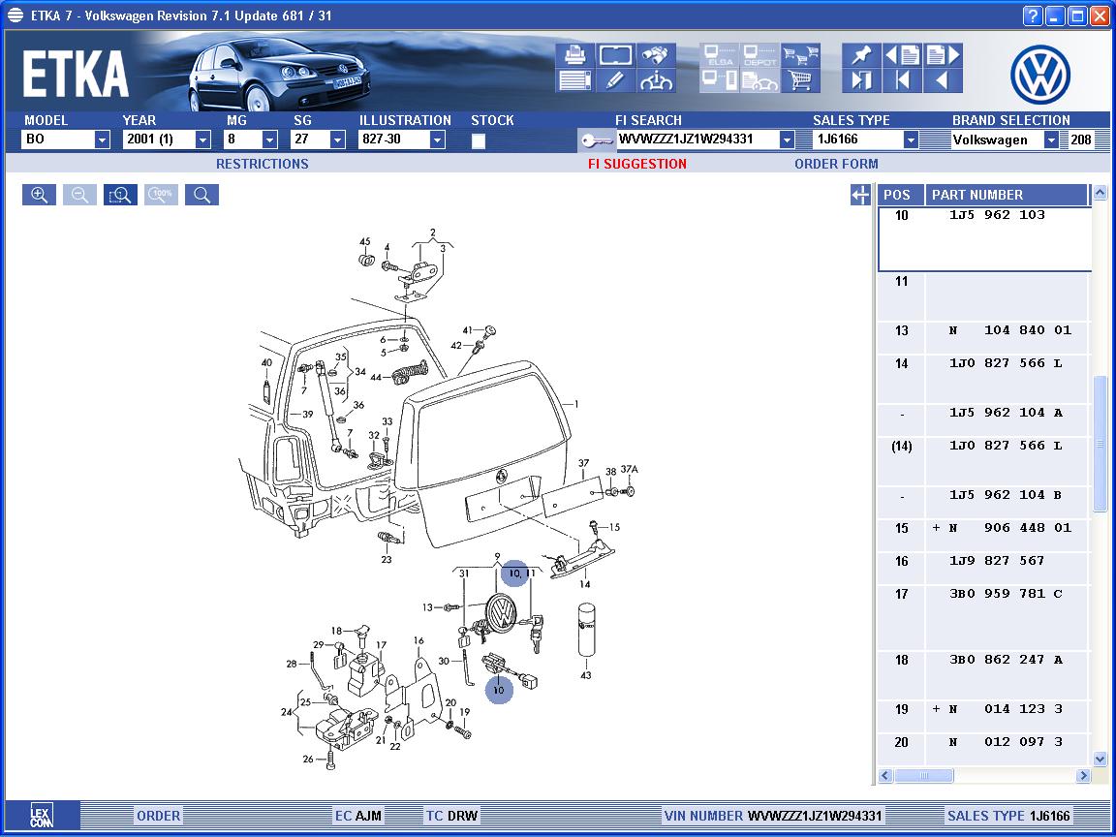Click the zoom out magnifier icon
Image resolution: width=1116 pixels, height=837 pixels.
click(x=79, y=195)
